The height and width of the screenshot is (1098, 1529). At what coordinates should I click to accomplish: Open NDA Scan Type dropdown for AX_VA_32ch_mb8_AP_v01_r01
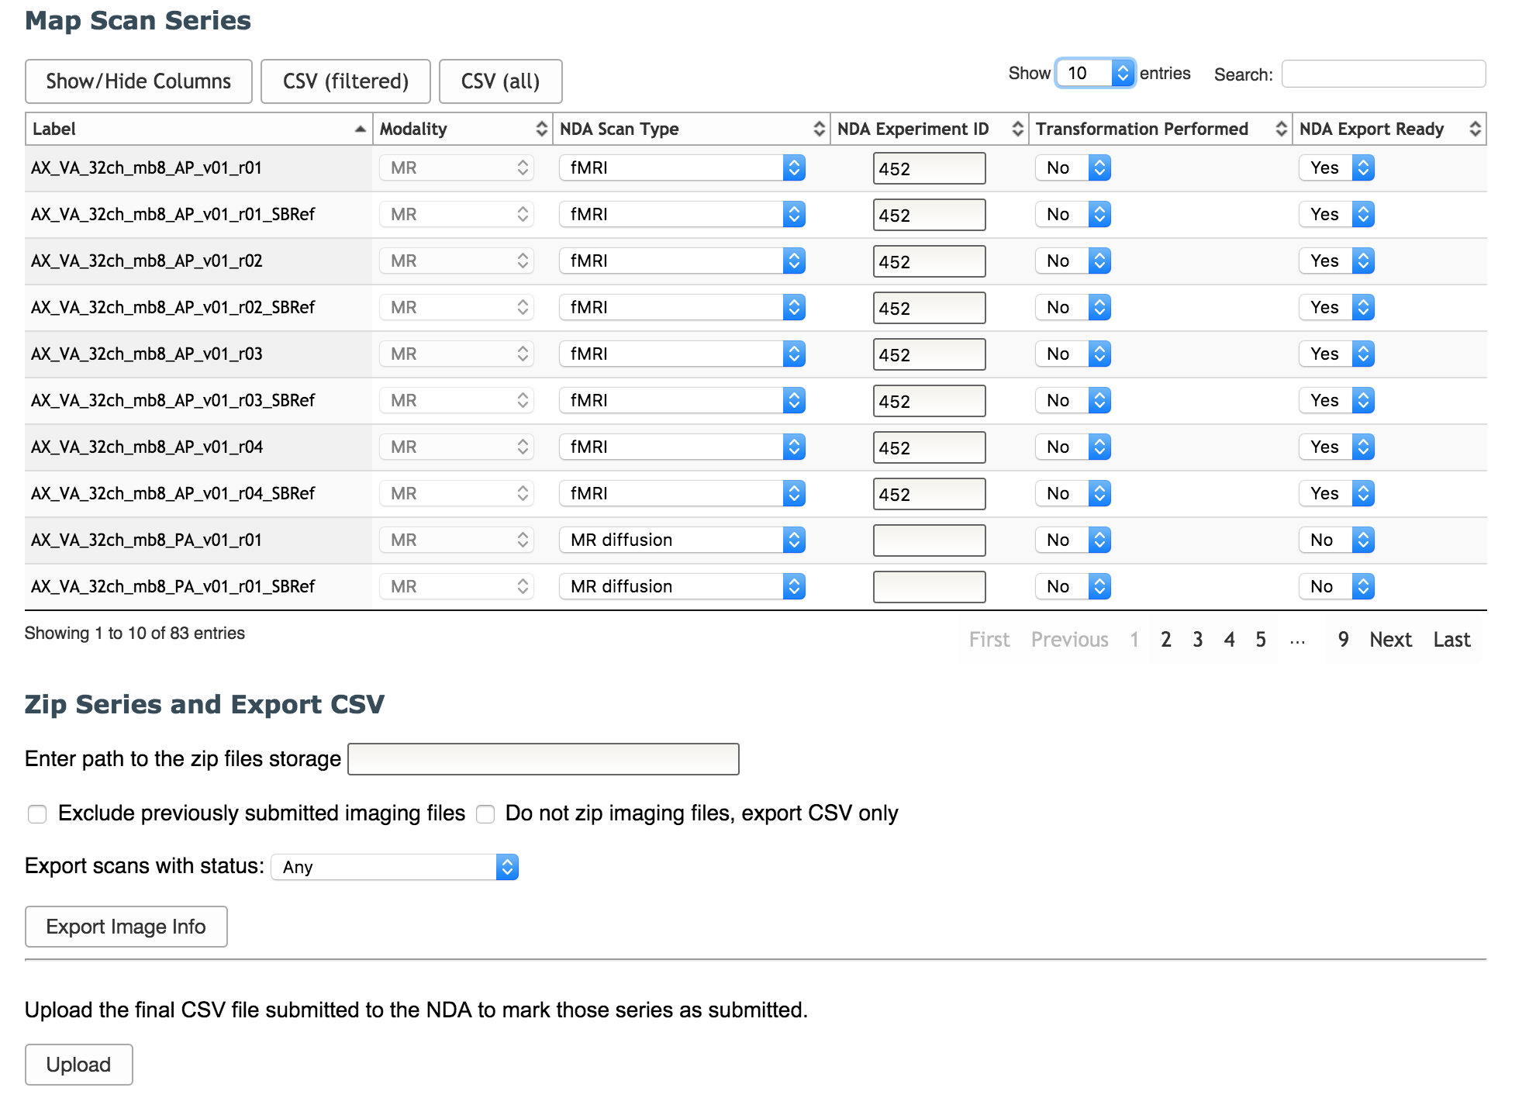(682, 167)
